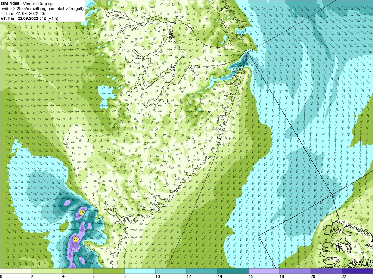Click the legend value label 8
Screen dimensions: 373x279
[x=125, y=276]
